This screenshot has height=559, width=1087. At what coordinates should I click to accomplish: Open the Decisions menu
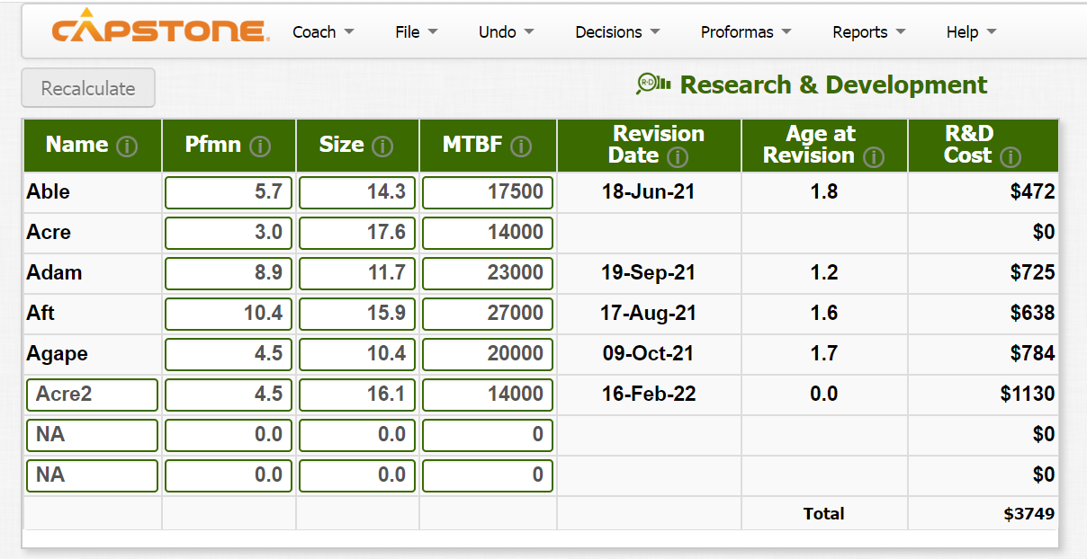click(x=617, y=31)
